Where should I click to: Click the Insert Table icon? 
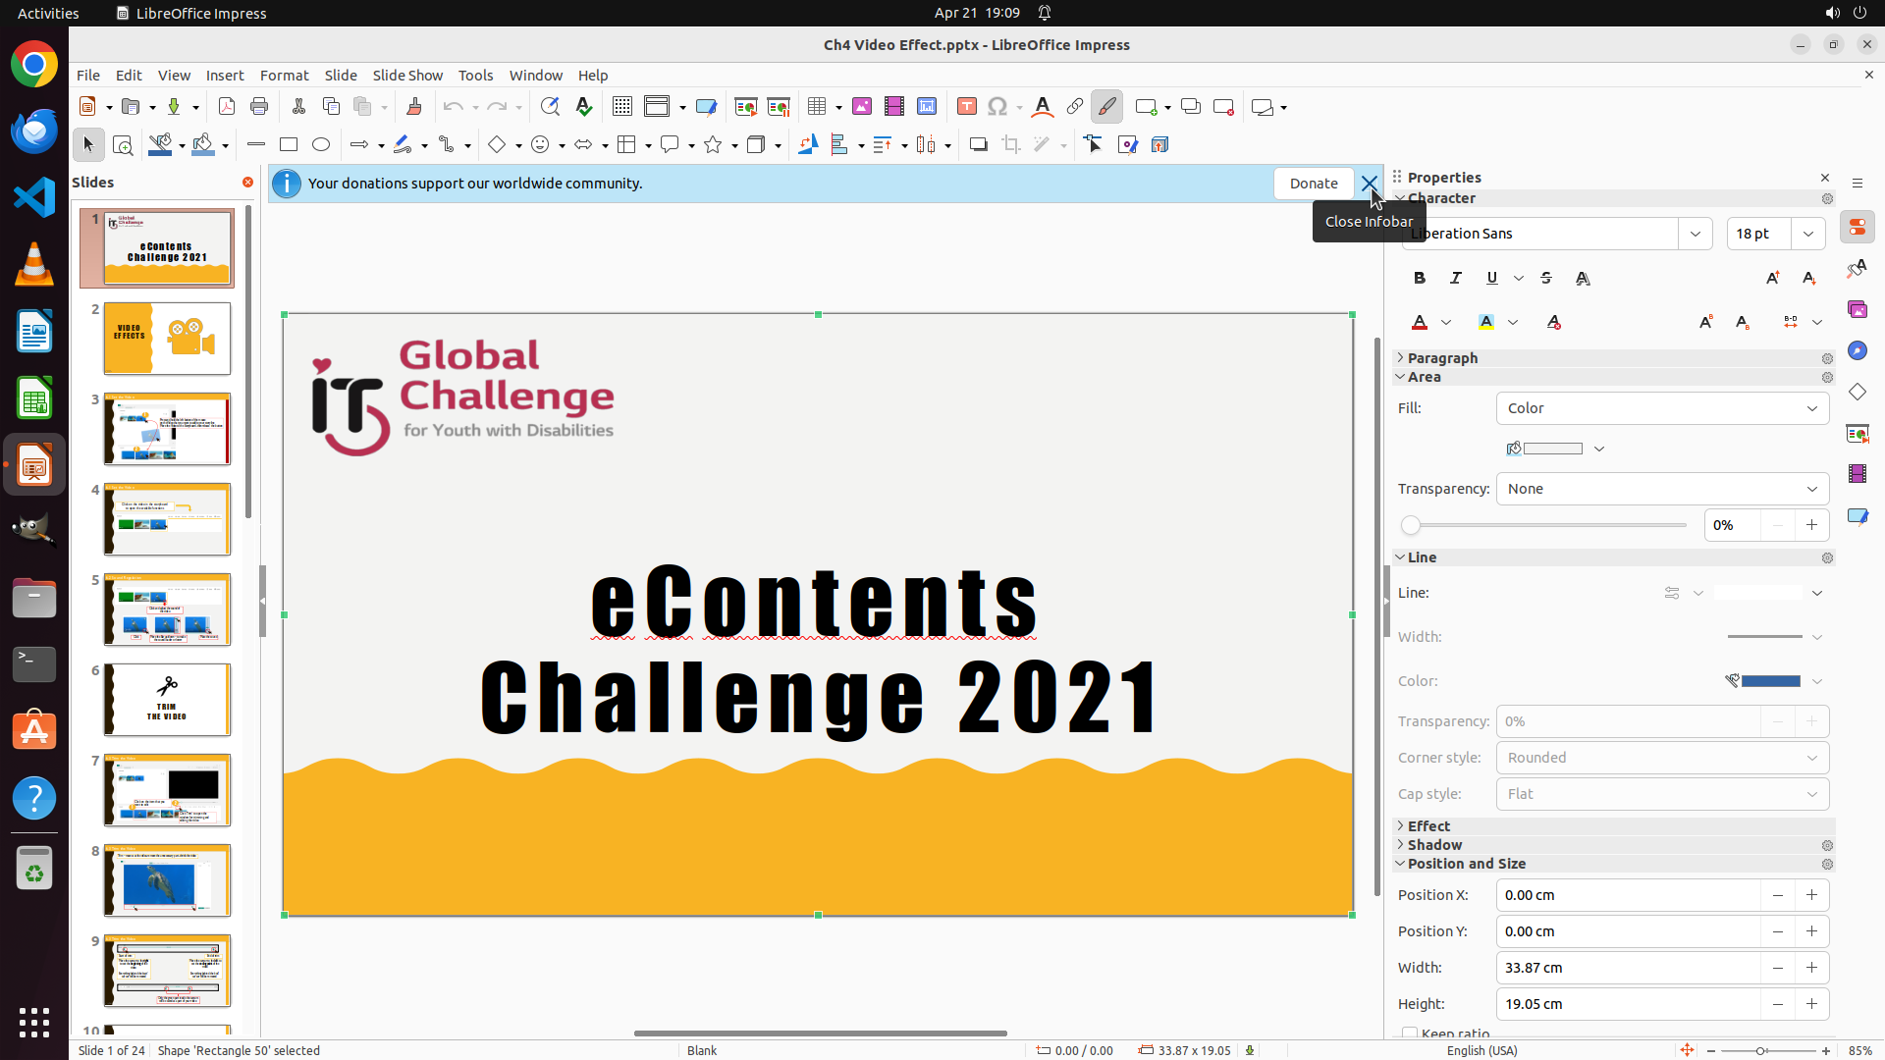(817, 107)
